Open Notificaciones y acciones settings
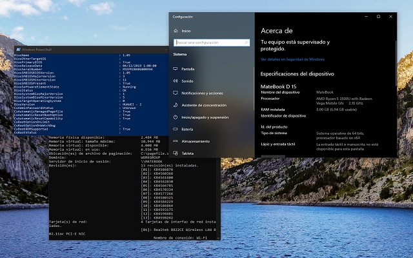413x258 pixels. tap(198, 93)
